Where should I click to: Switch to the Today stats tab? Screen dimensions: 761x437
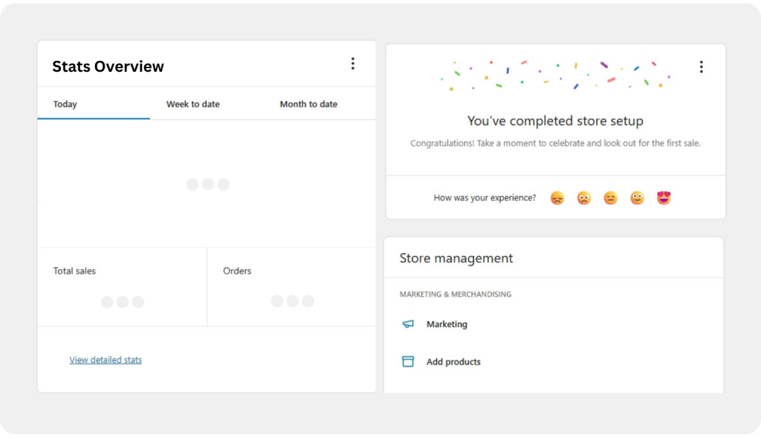(x=65, y=104)
